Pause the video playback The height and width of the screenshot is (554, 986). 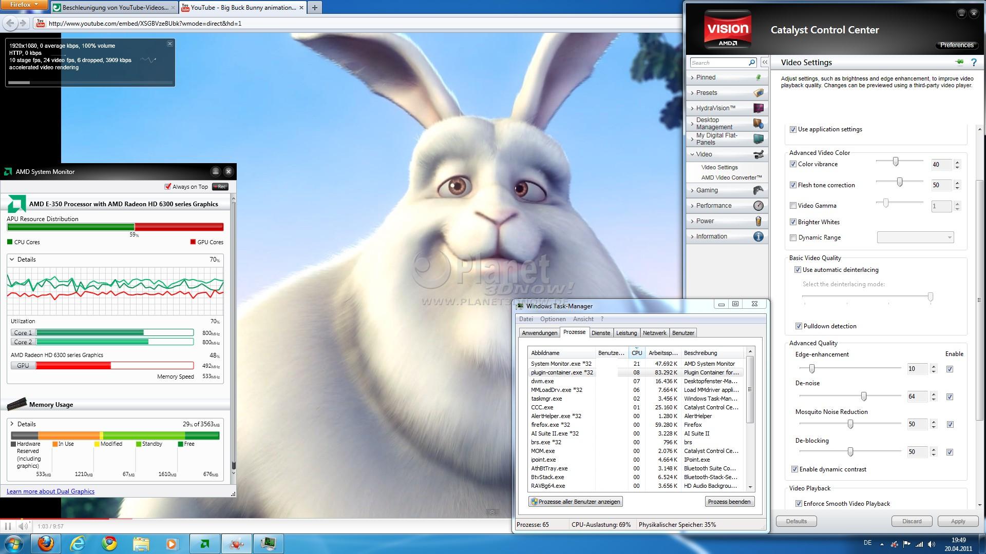point(8,526)
